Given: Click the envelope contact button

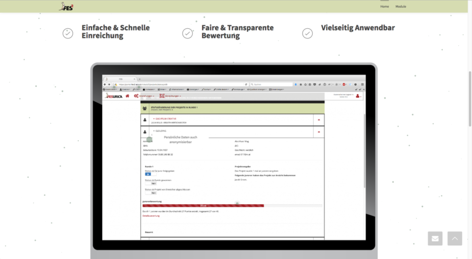Looking at the screenshot, I should pyautogui.click(x=435, y=238).
